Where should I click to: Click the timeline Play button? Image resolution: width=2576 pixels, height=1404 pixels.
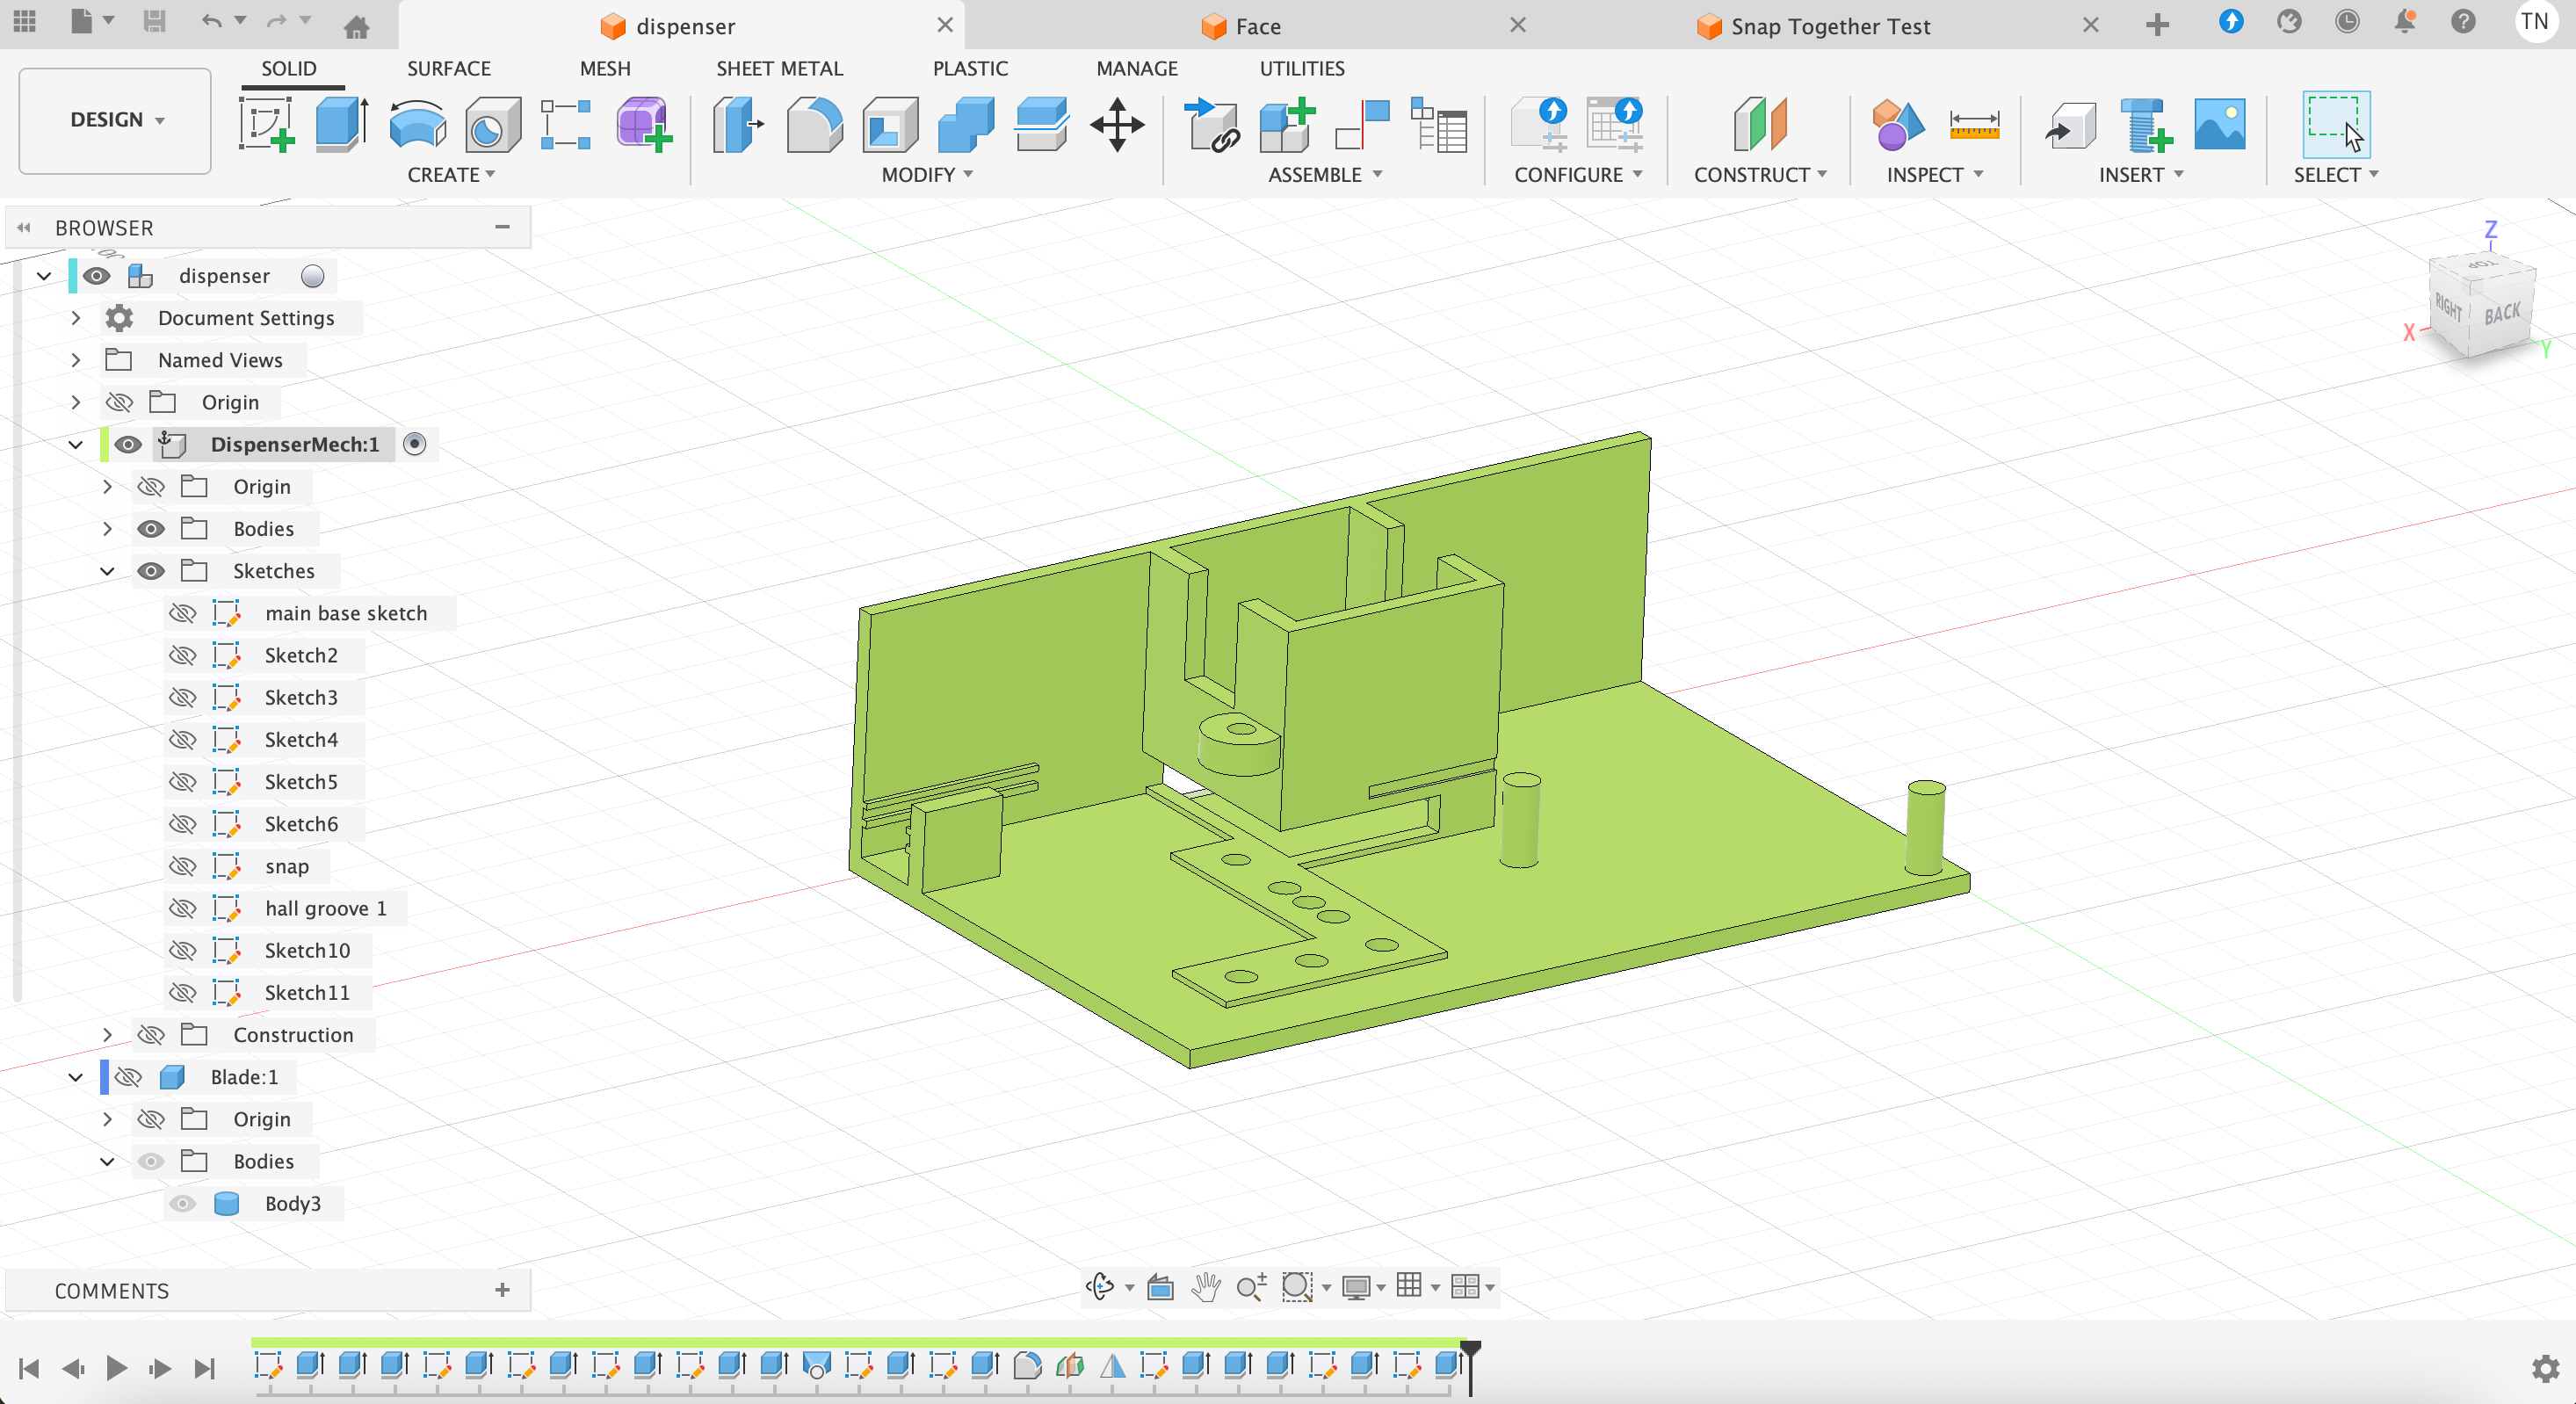tap(116, 1367)
